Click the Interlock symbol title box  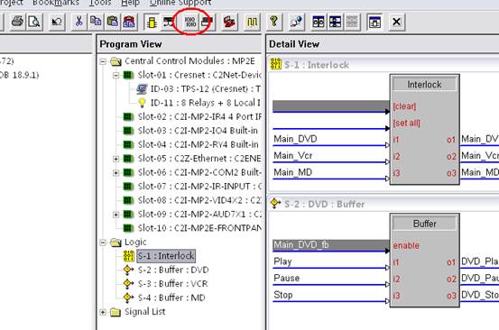424,85
